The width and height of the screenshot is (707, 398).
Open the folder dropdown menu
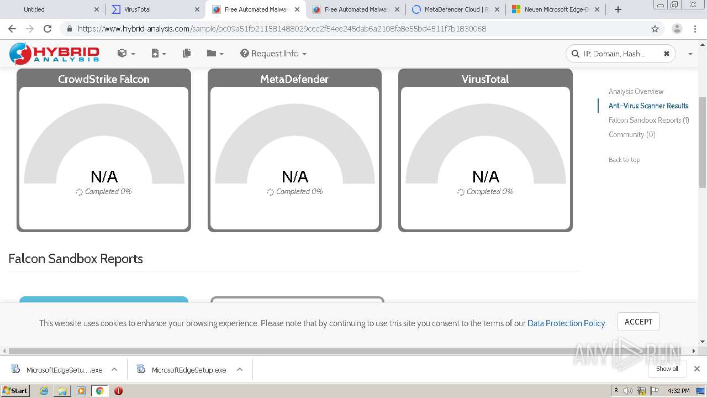(215, 54)
